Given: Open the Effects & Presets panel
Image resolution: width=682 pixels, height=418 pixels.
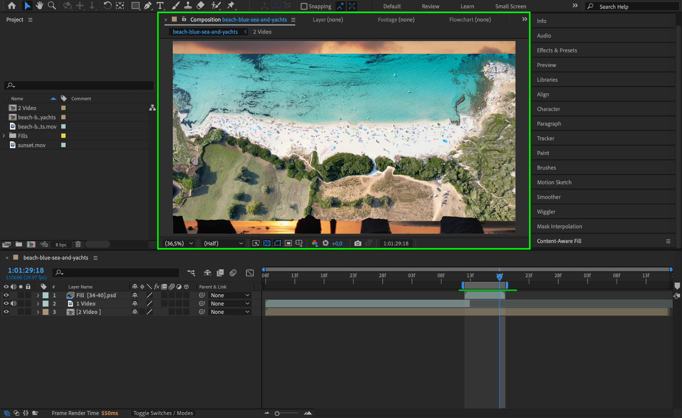Looking at the screenshot, I should (x=557, y=50).
